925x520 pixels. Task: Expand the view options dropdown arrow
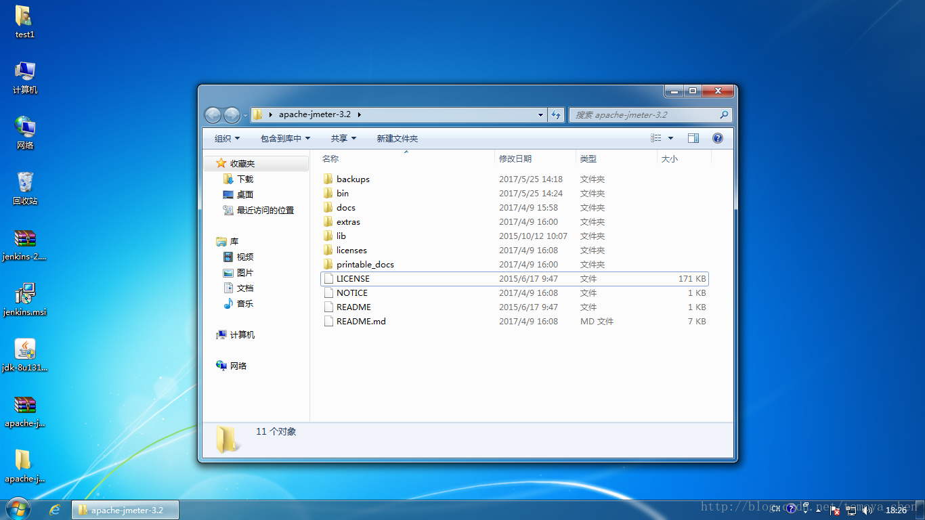670,138
